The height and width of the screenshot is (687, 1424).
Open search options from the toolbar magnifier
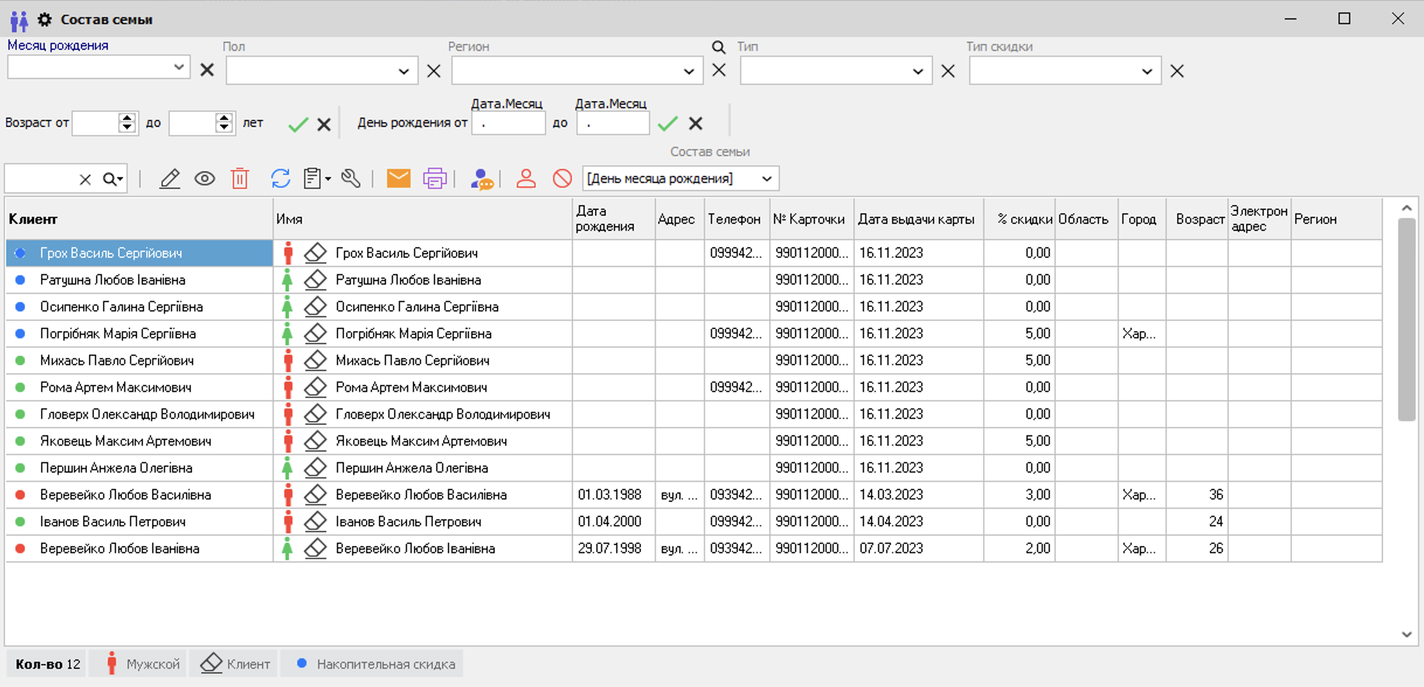[113, 179]
